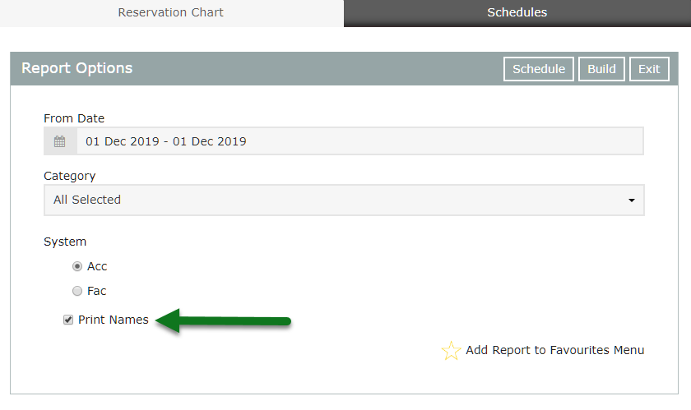Click the Acc label text
Screen dimensions: 691x410
97,266
